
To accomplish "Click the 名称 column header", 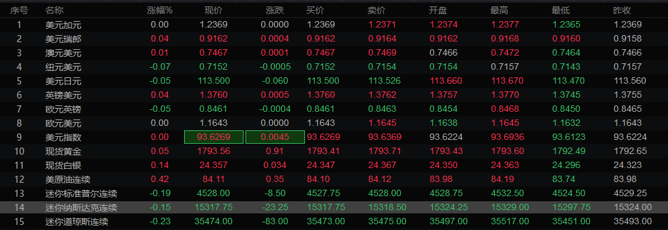I will click(x=54, y=10).
